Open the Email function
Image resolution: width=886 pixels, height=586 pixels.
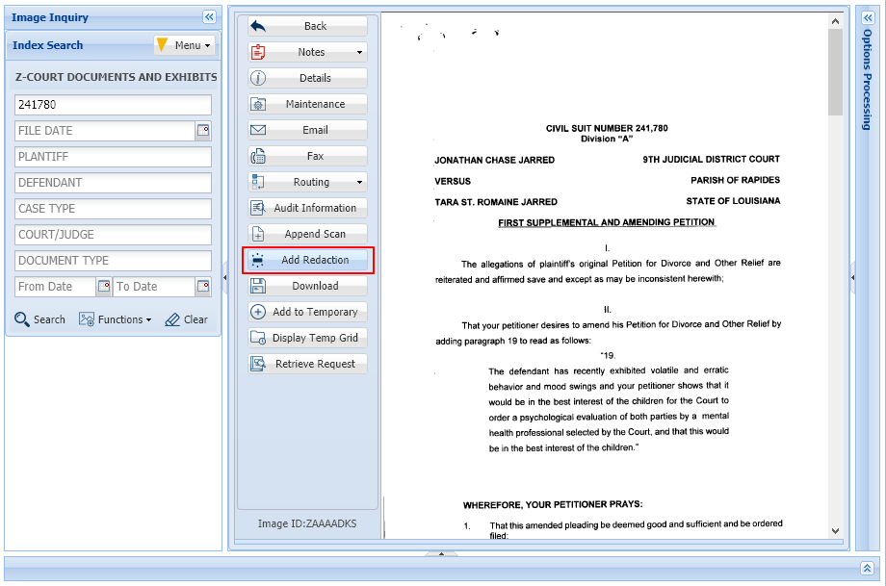click(306, 129)
